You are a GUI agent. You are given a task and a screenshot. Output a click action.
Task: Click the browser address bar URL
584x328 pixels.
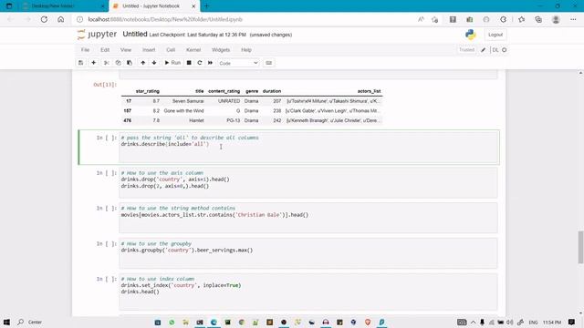point(165,19)
